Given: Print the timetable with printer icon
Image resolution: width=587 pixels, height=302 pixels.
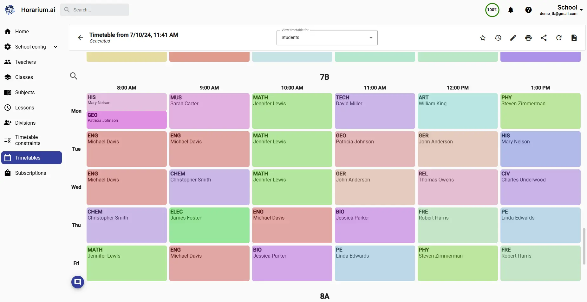Looking at the screenshot, I should coord(528,38).
